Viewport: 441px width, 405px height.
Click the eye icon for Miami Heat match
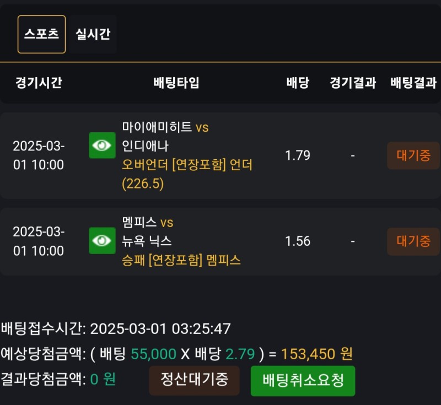click(x=102, y=145)
